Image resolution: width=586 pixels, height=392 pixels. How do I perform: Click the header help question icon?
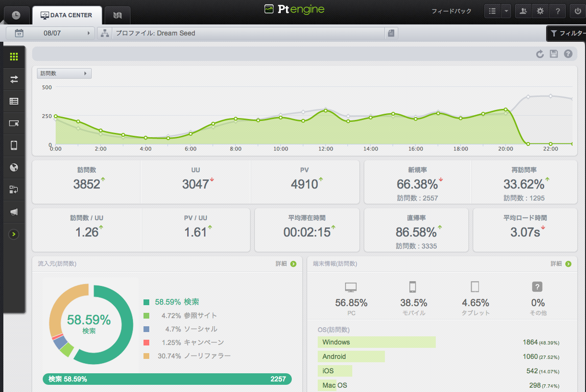pyautogui.click(x=557, y=11)
